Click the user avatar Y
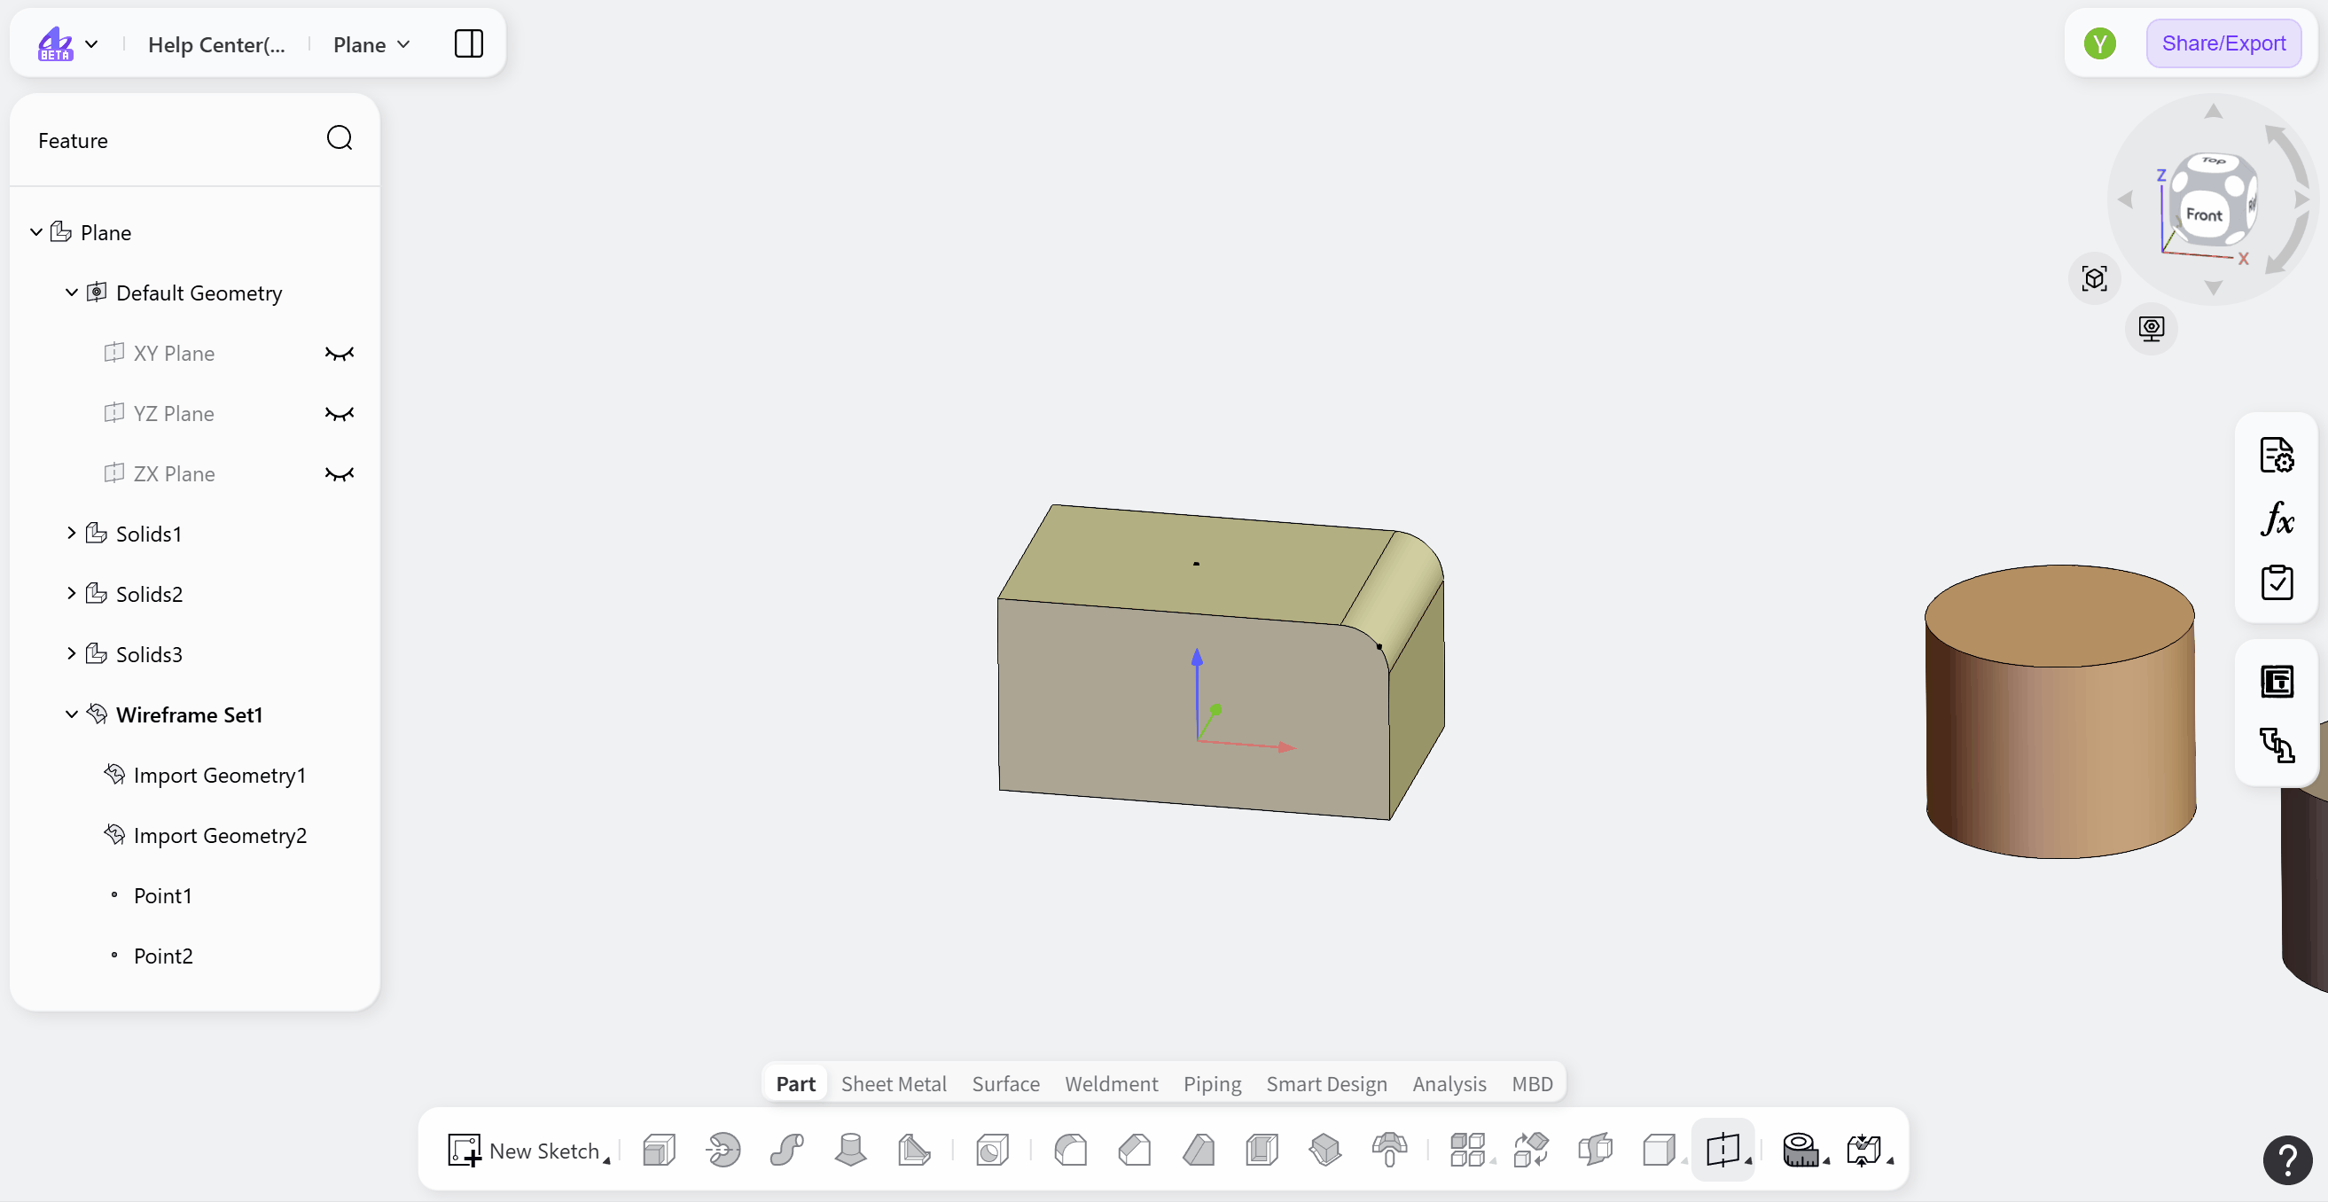 (2099, 43)
